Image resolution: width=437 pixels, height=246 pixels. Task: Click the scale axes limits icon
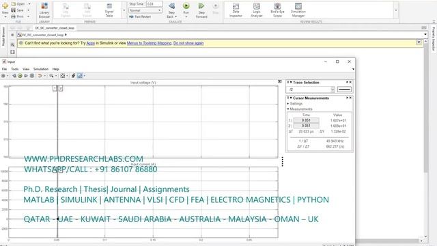(63, 76)
